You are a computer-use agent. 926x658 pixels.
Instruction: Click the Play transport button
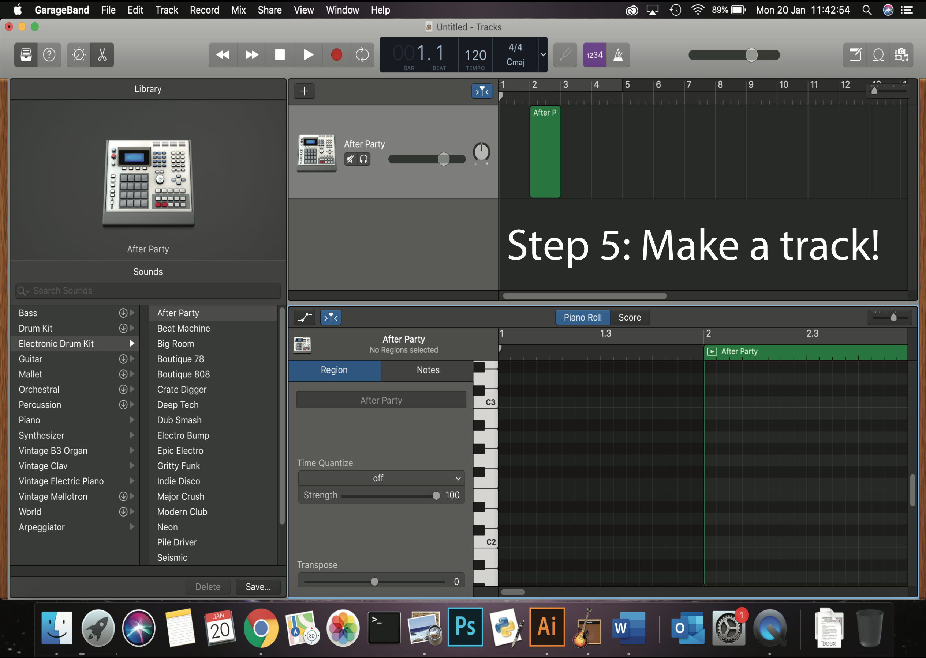tap(308, 55)
